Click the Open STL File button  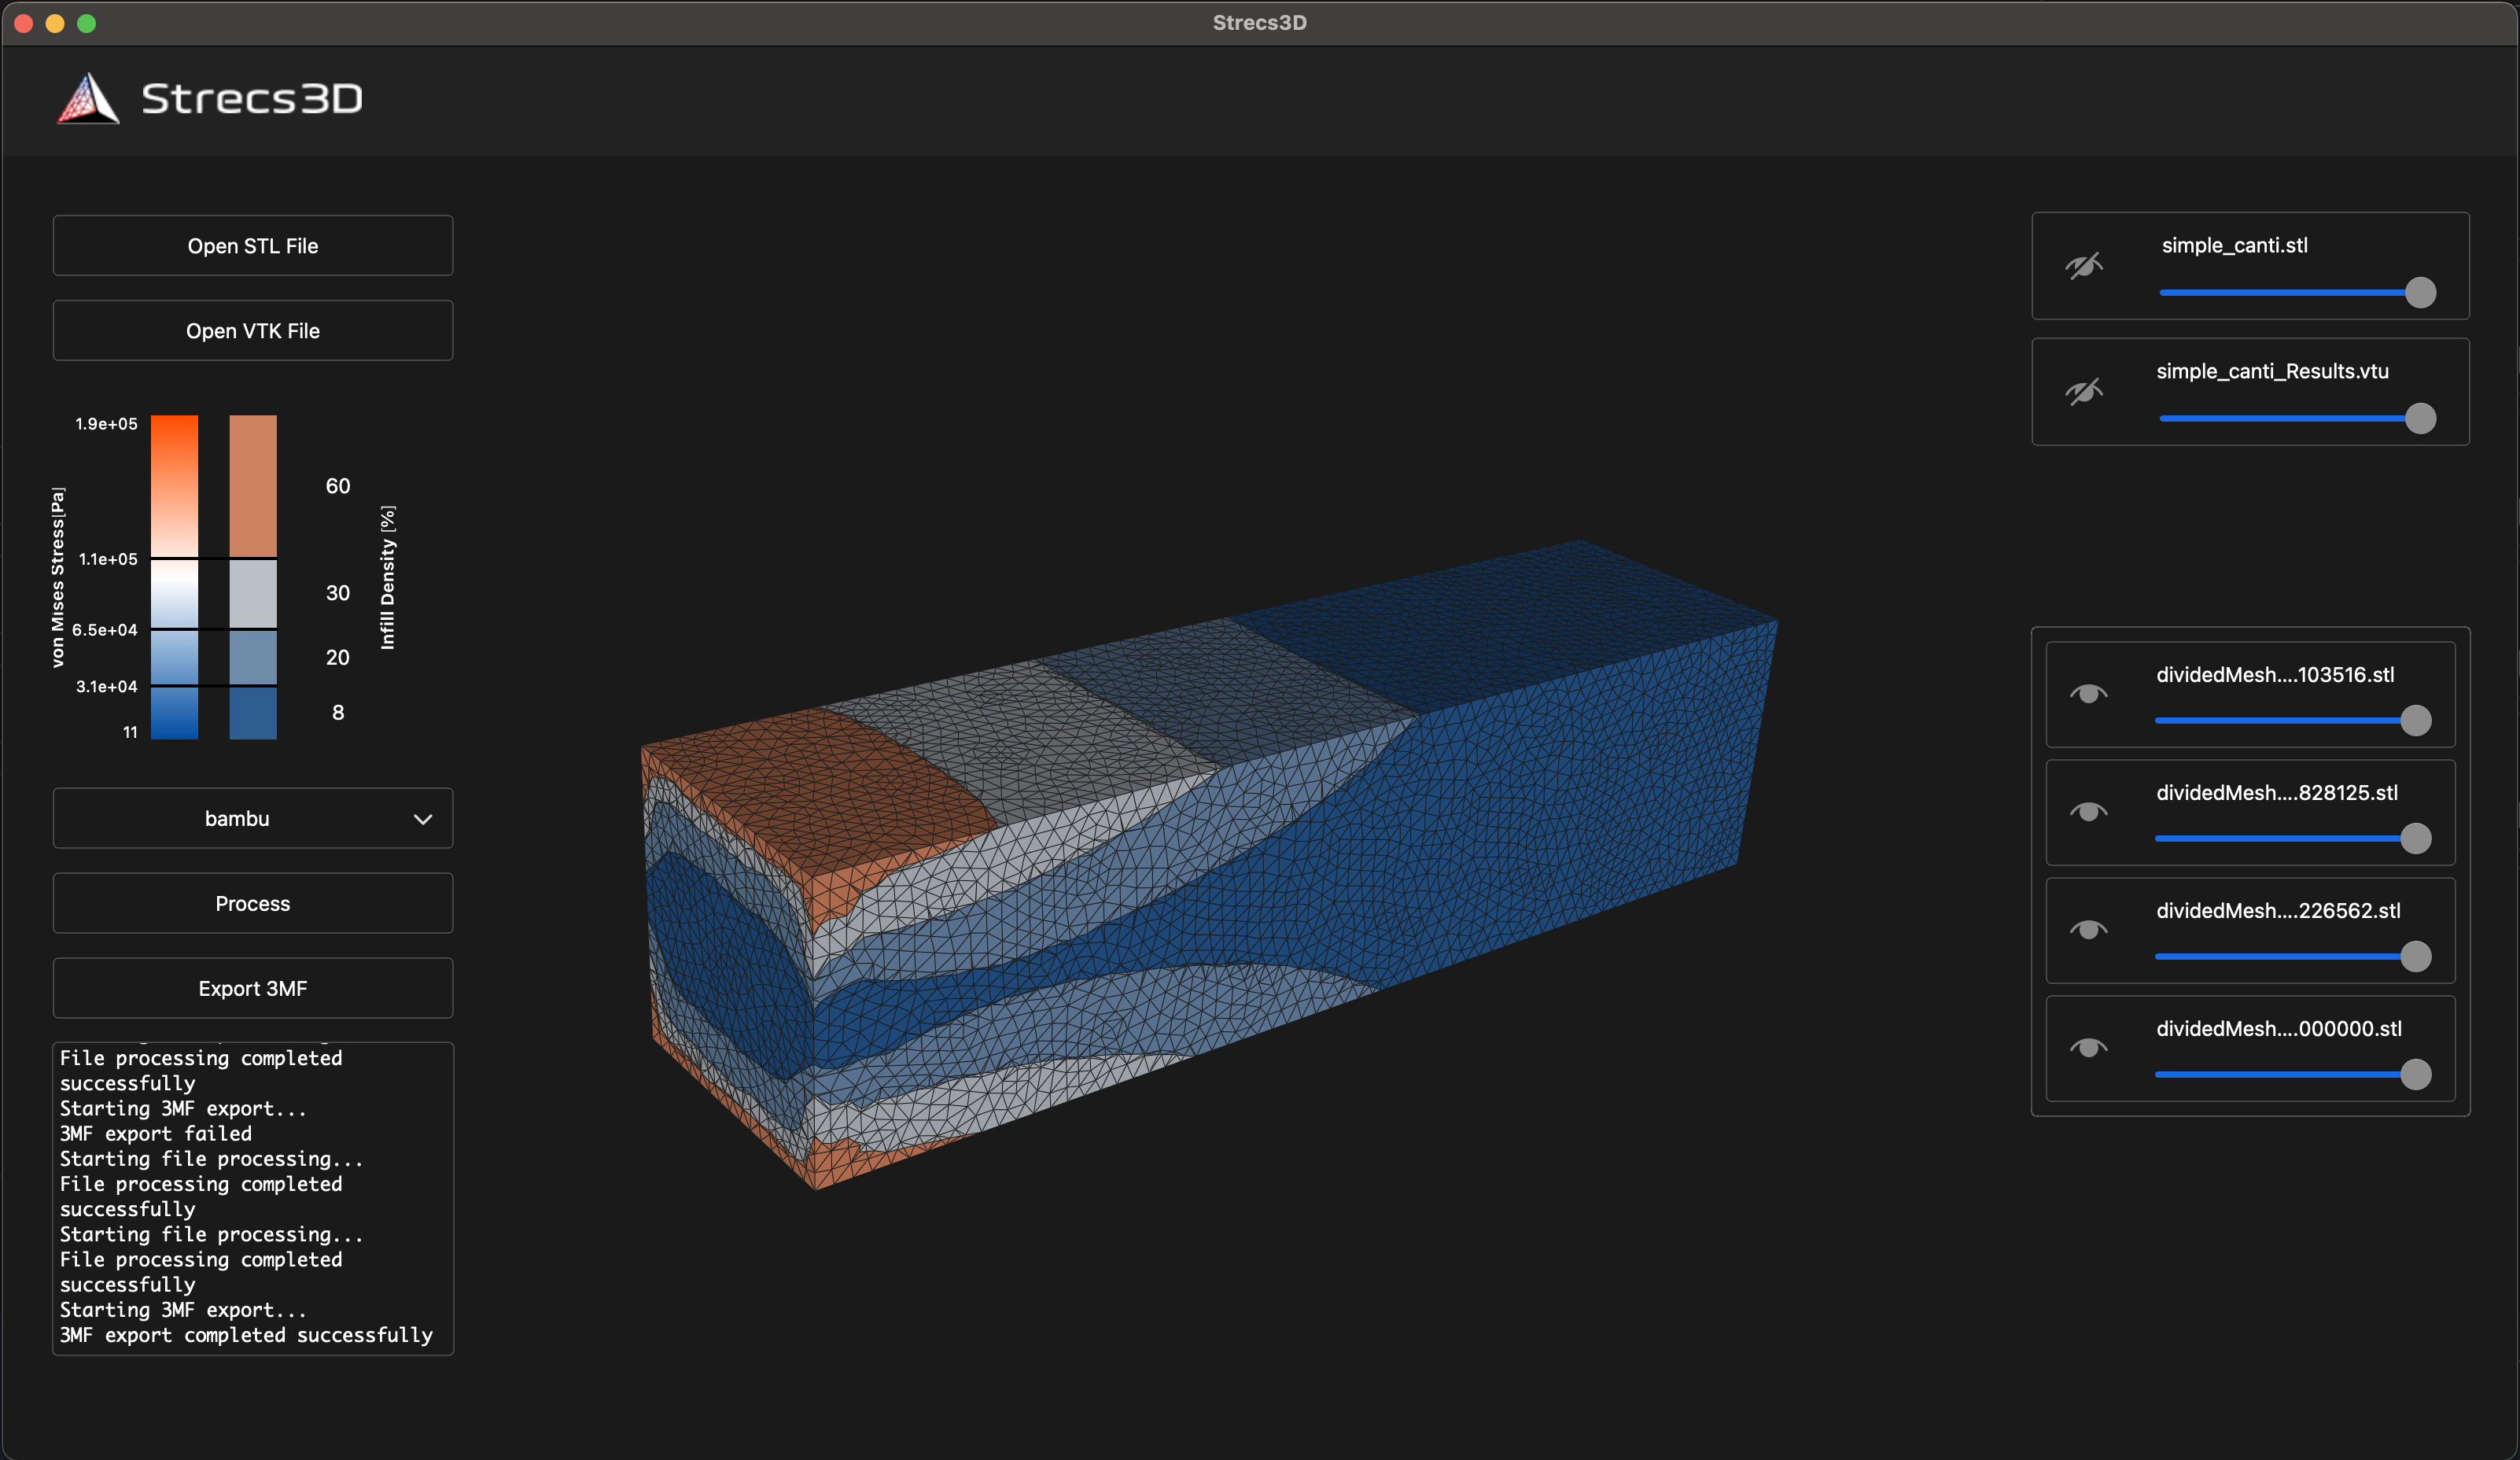253,245
